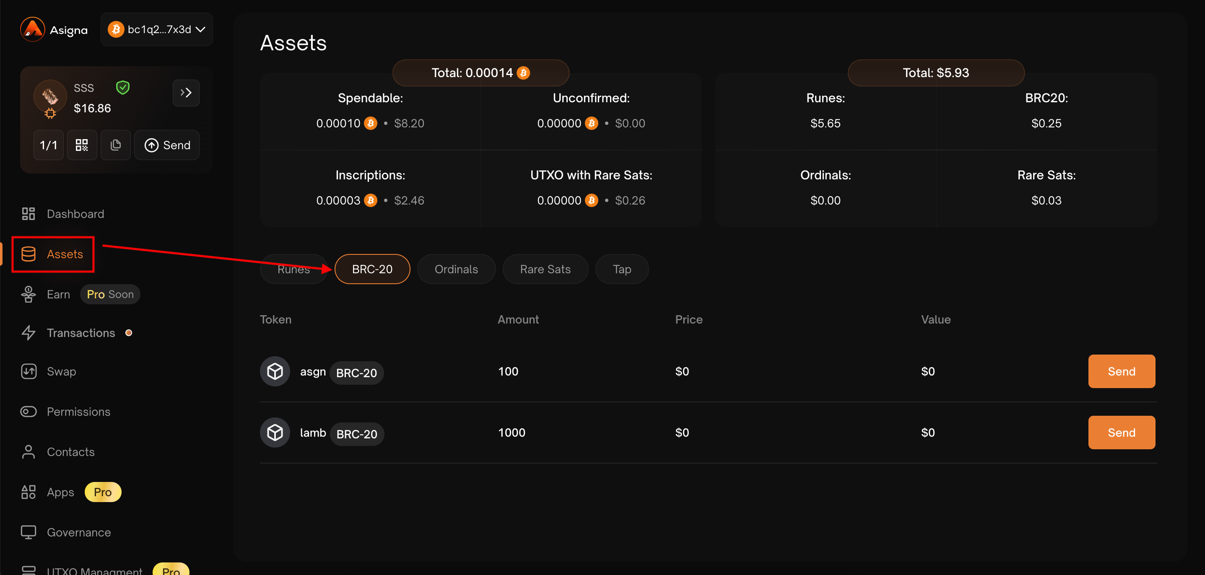Go to Transactions in sidebar
1205x575 pixels.
point(81,332)
